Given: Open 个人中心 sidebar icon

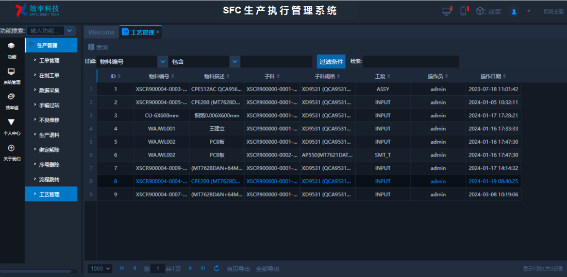Looking at the screenshot, I should pyautogui.click(x=11, y=127).
